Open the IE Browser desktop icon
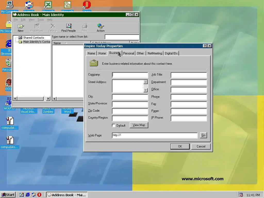Image resolution: width=264 pixels, height=198 pixels. pos(9,44)
